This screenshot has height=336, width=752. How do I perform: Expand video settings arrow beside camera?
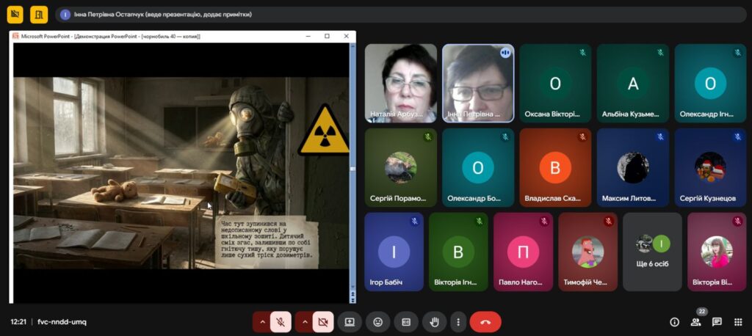coord(303,321)
